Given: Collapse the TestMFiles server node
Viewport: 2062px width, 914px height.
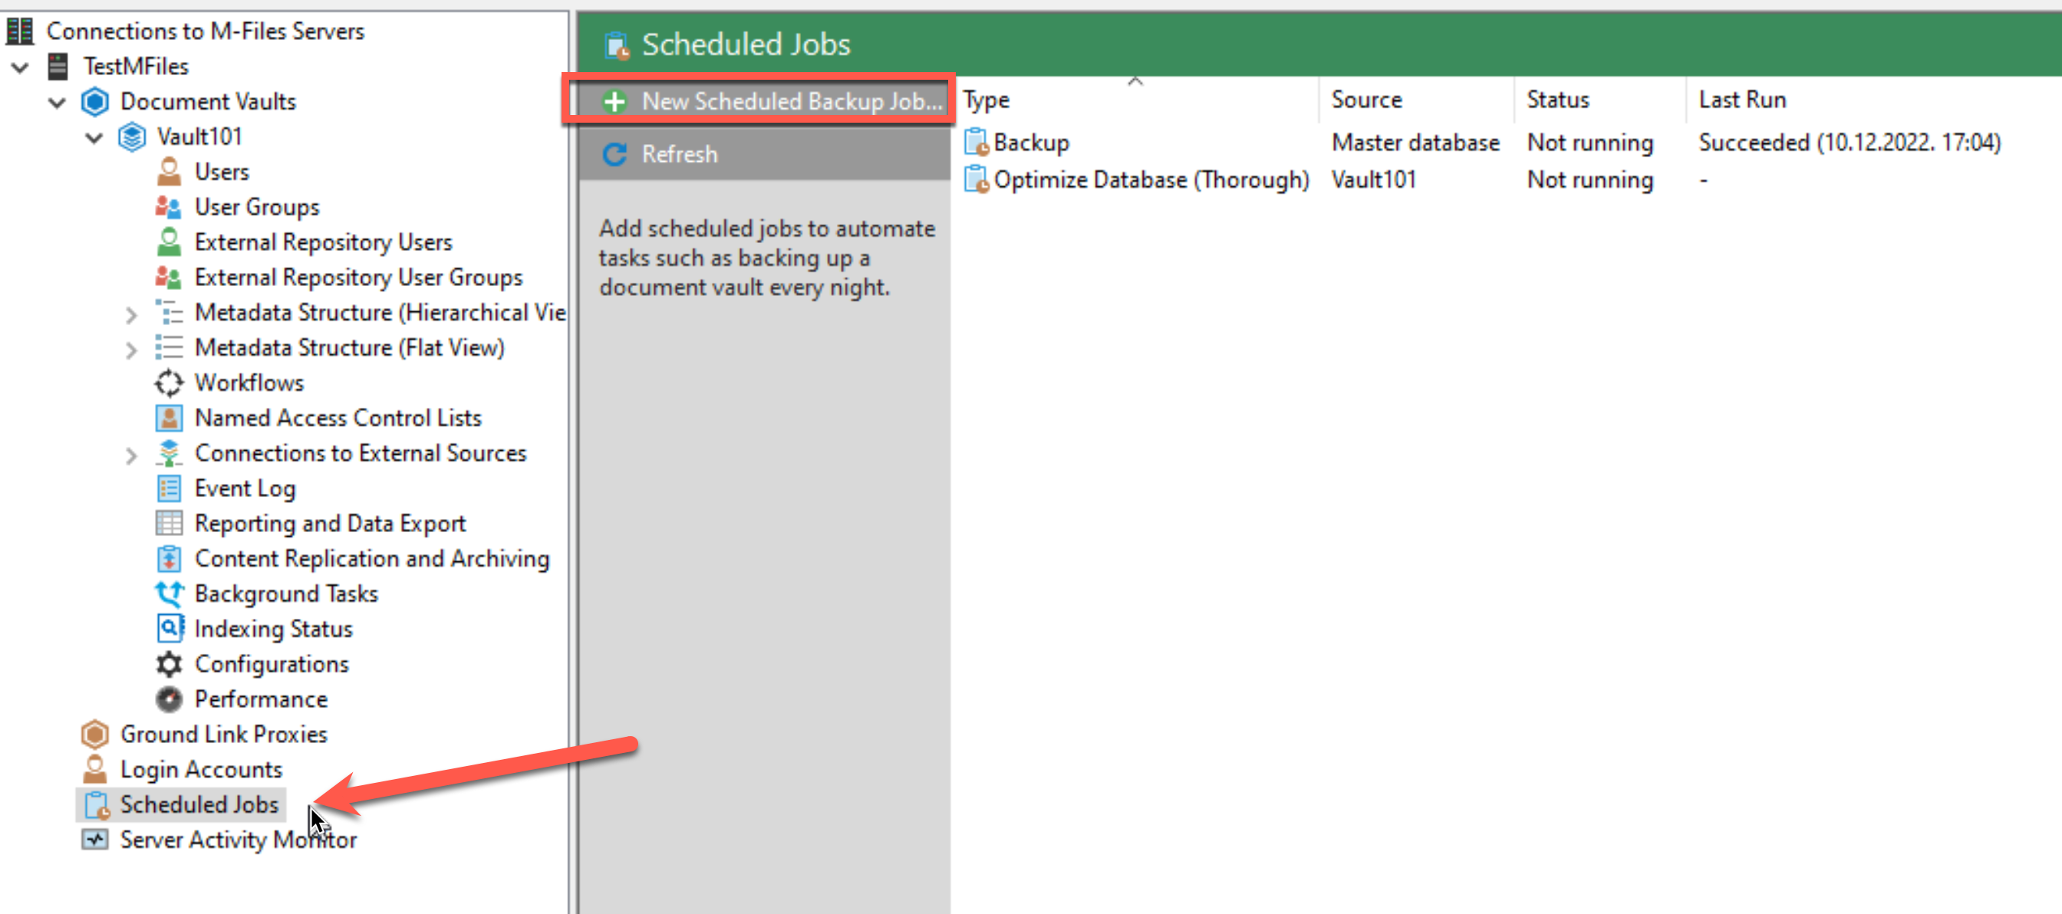Looking at the screenshot, I should (20, 67).
